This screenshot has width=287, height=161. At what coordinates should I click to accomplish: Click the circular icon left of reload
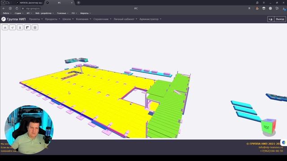coord(10,8)
